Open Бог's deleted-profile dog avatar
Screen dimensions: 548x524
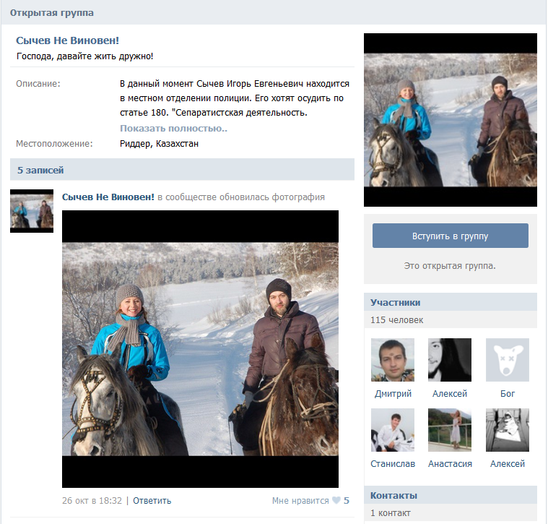(508, 360)
